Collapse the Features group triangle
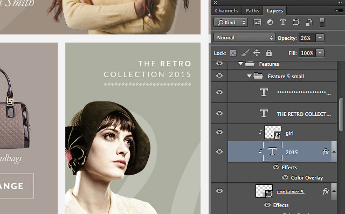The image size is (345, 214). click(240, 64)
